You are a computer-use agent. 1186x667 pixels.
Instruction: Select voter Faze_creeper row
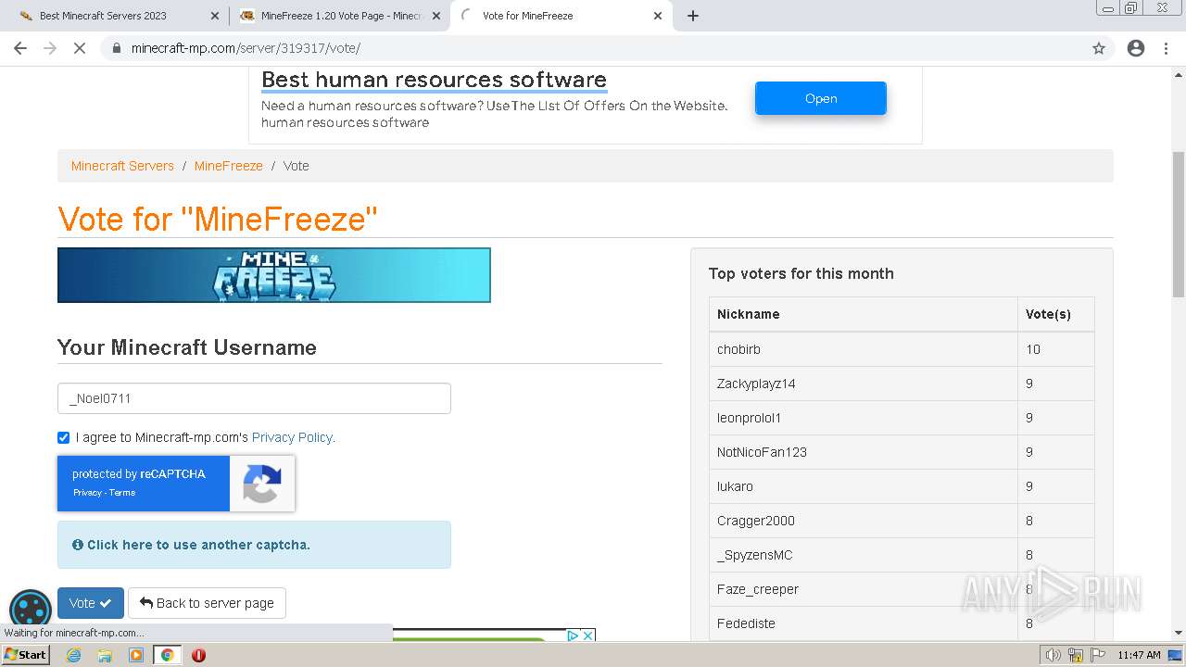[902, 589]
